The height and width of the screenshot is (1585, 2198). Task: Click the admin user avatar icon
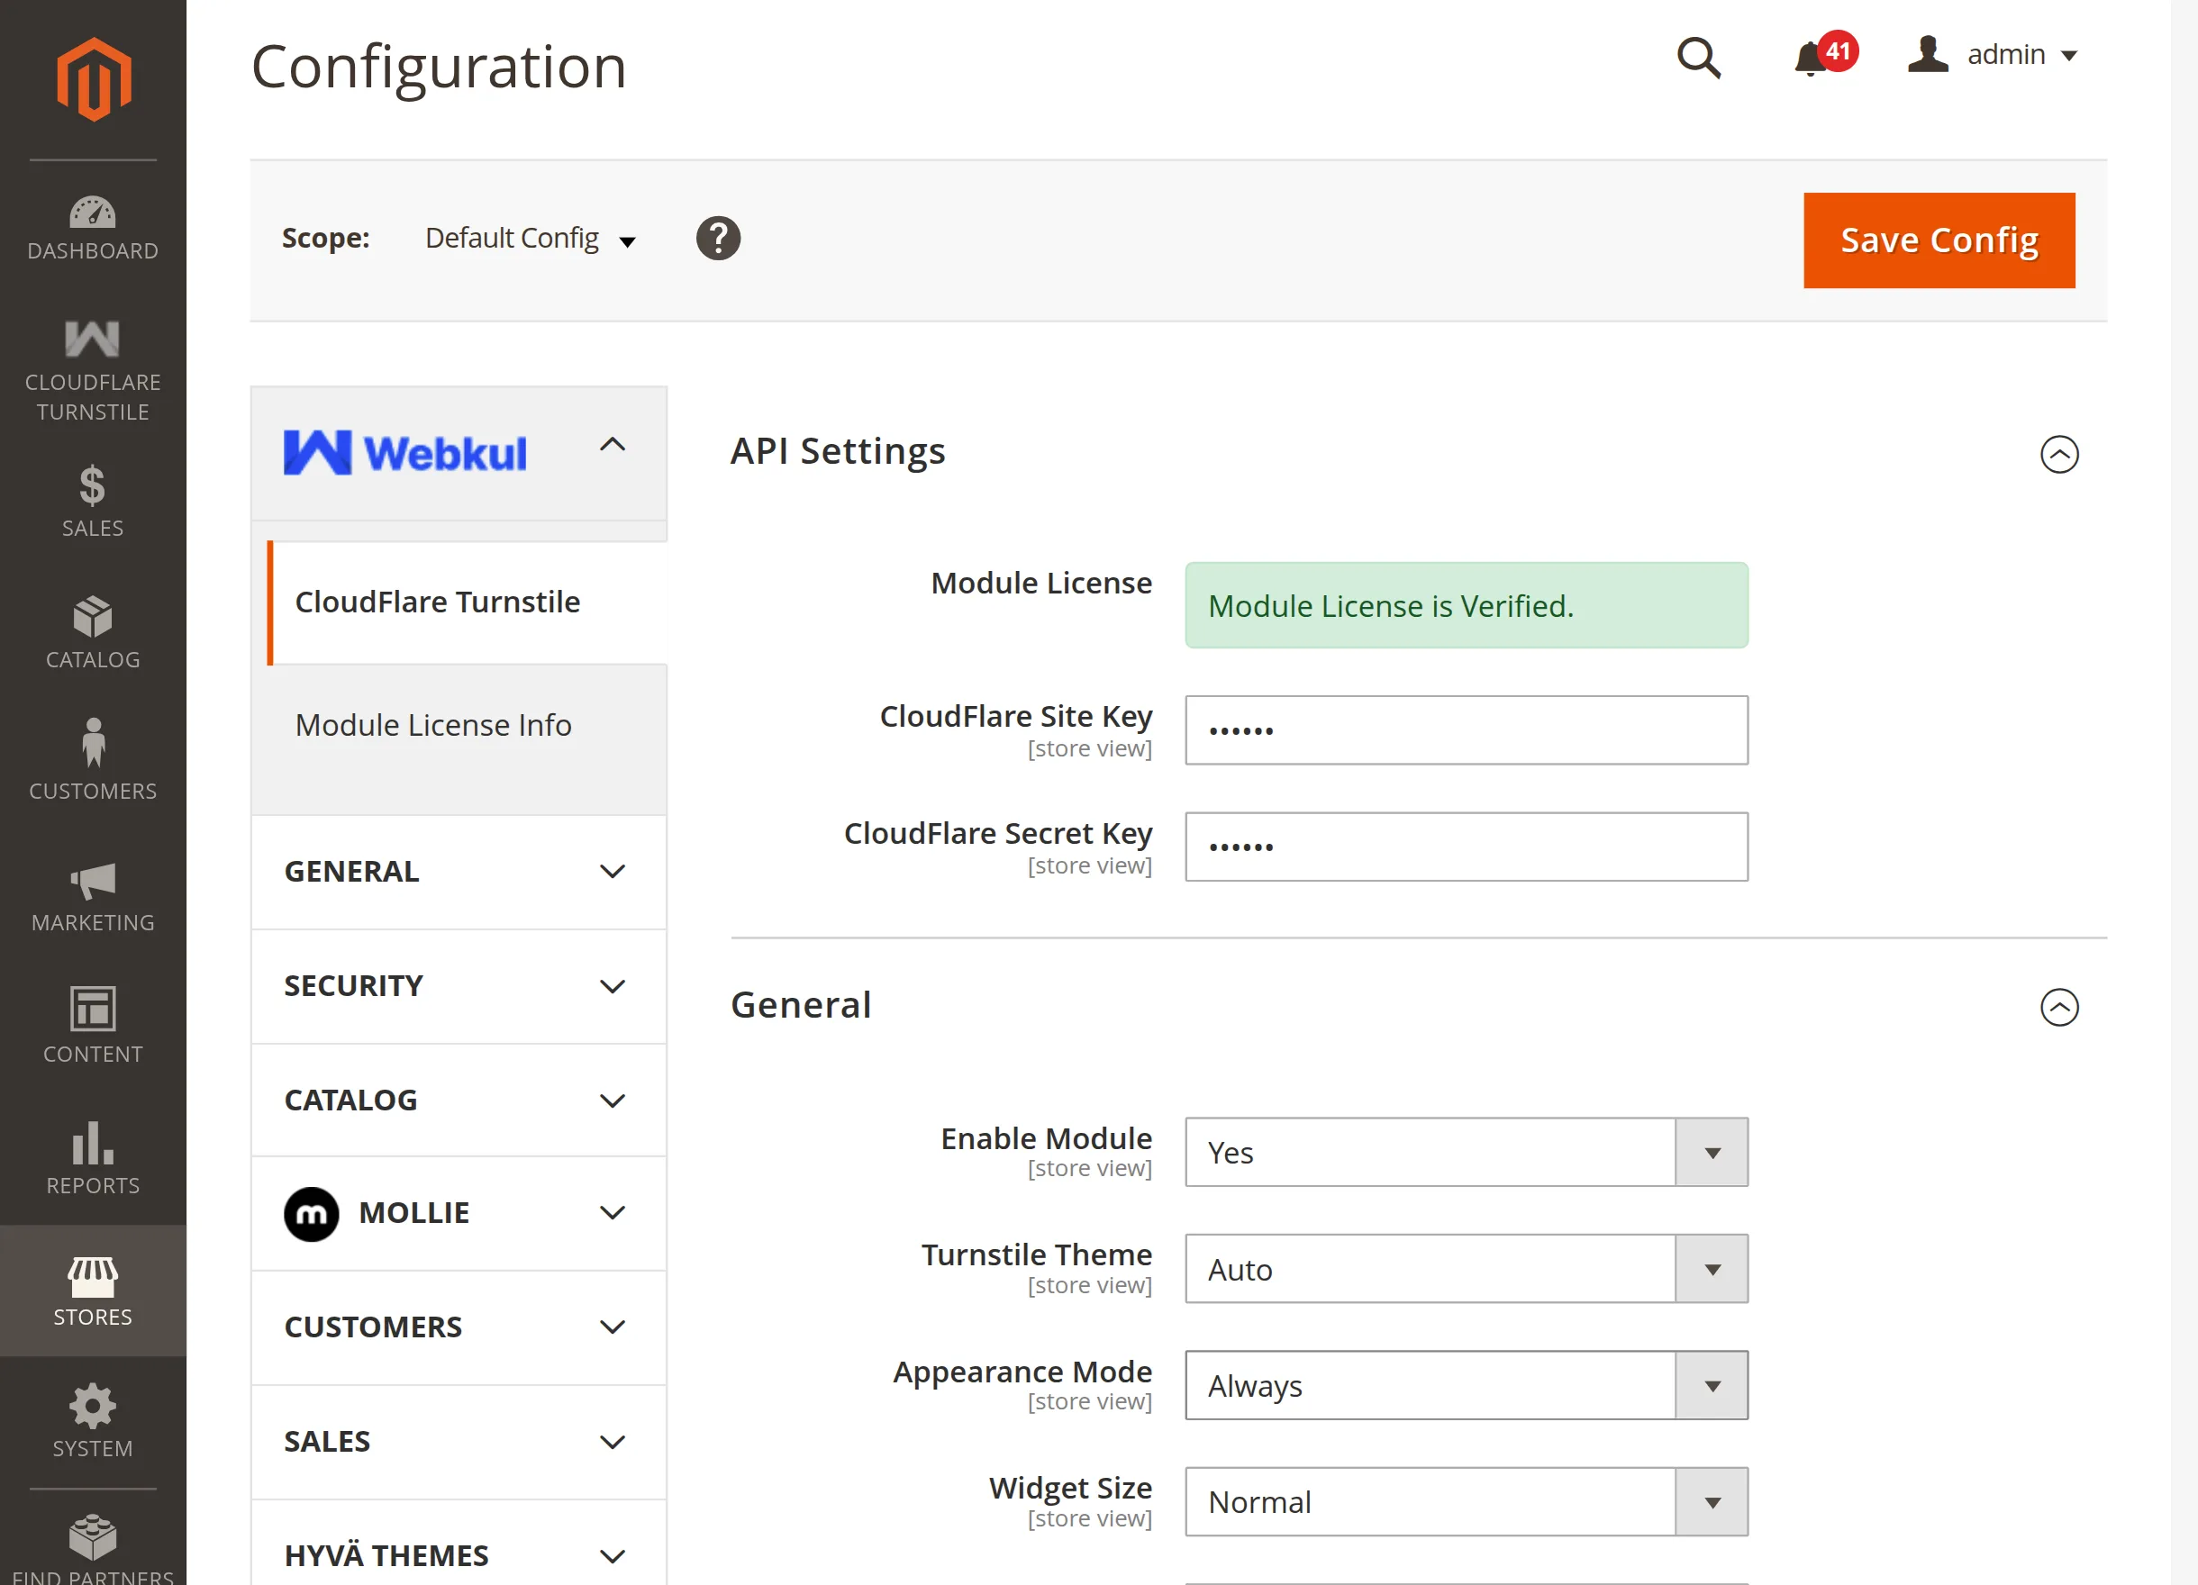(x=1928, y=54)
